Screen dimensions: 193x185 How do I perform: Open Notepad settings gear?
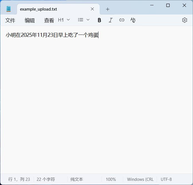185,20
